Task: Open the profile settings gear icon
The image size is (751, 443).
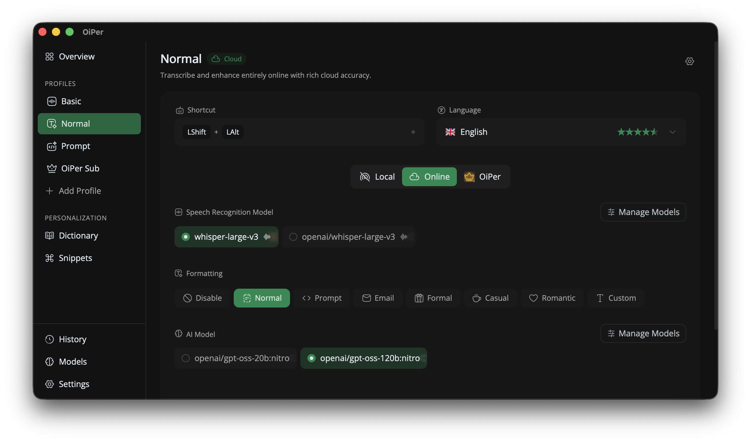Action: point(689,61)
